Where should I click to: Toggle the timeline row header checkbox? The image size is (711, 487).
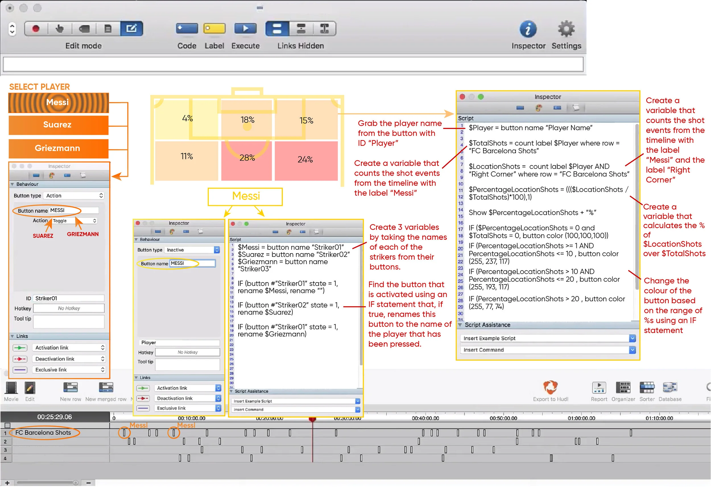[x=7, y=426]
